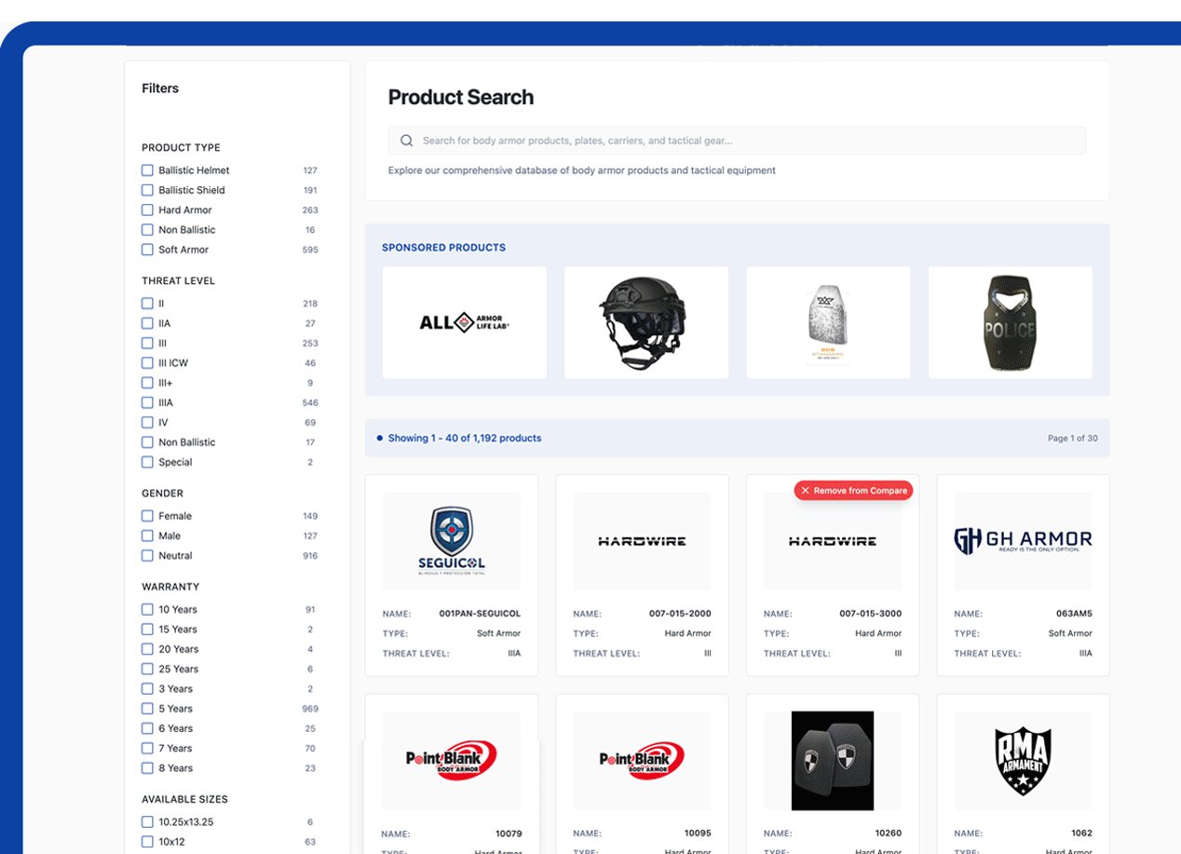Click the Point Blank logo on 10079 card

pos(452,760)
